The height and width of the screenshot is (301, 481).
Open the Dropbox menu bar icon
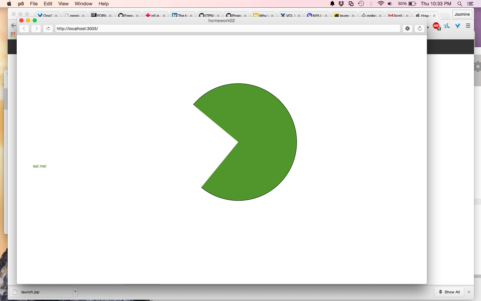coord(341,4)
